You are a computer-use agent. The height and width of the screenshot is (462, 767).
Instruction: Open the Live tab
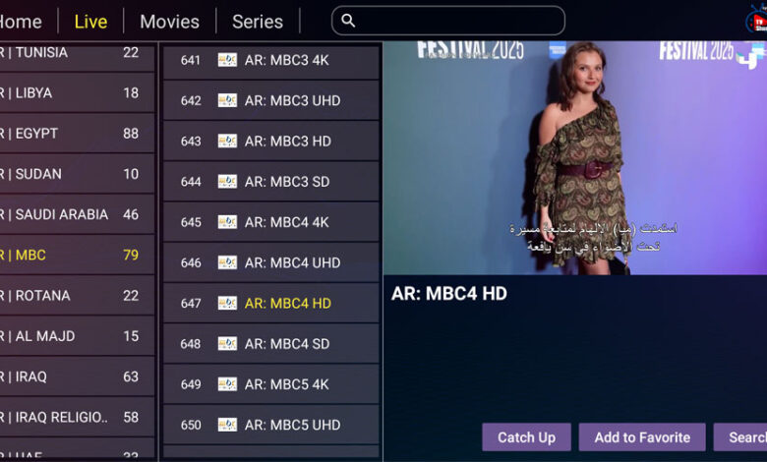(x=90, y=22)
